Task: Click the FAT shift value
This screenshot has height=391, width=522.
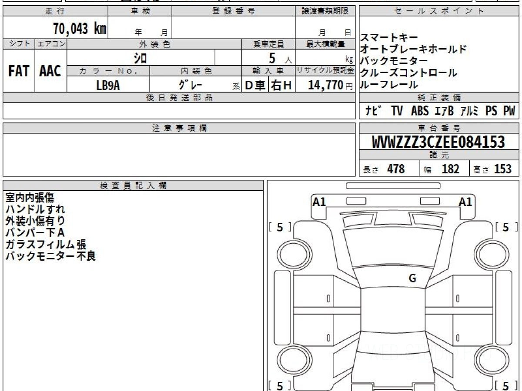Action: 19,71
